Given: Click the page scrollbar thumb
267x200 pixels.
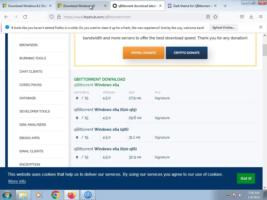Looking at the screenshot, I should (265, 50).
